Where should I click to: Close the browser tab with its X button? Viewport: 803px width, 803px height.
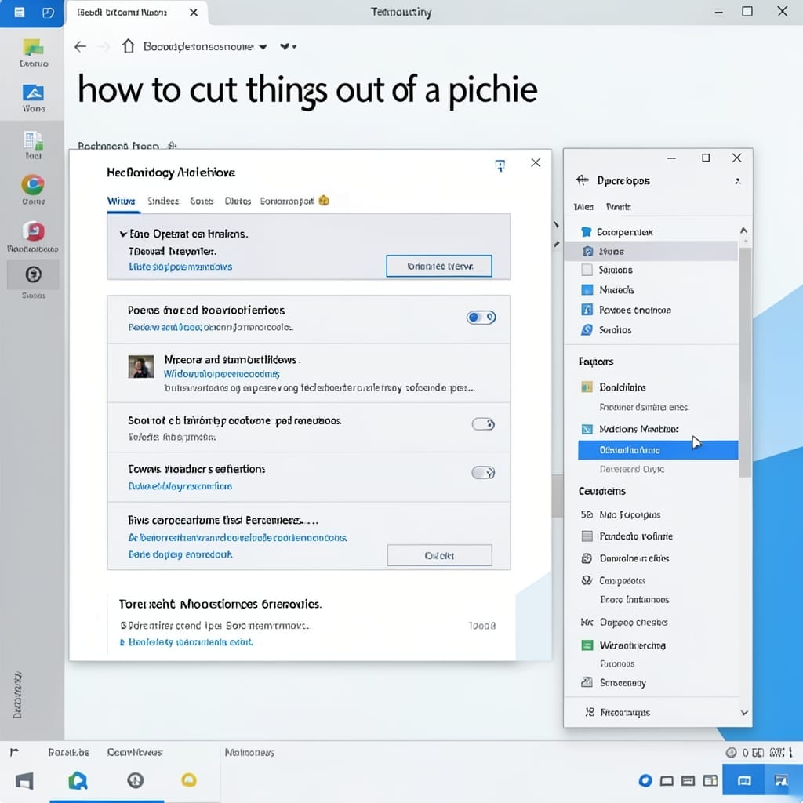click(194, 13)
